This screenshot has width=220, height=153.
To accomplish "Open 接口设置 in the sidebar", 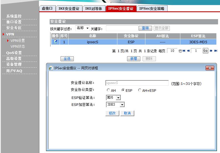I will click(x=14, y=22).
